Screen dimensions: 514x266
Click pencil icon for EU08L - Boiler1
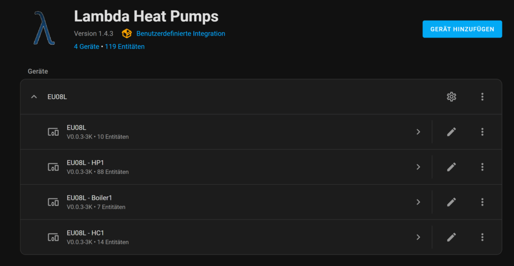coord(451,202)
